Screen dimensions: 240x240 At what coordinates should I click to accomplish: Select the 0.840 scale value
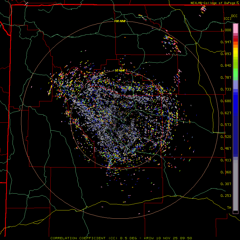(226, 66)
